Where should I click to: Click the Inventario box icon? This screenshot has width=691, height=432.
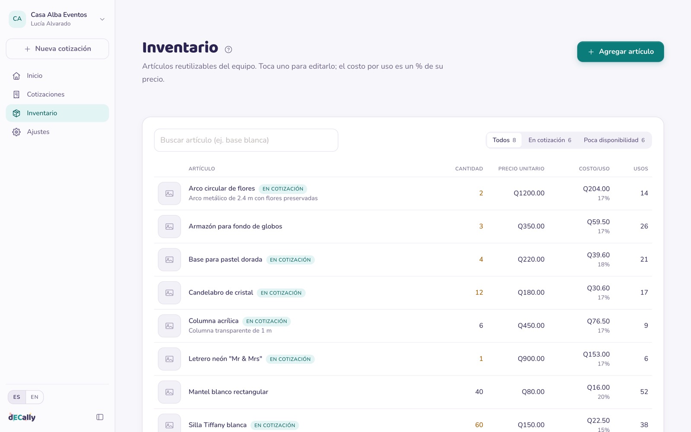pos(16,113)
